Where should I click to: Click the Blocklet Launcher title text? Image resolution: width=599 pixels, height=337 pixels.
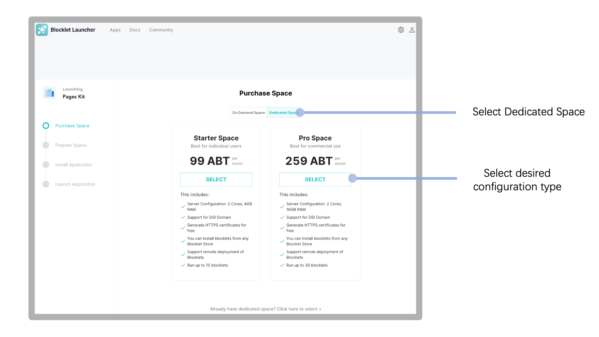coord(73,30)
